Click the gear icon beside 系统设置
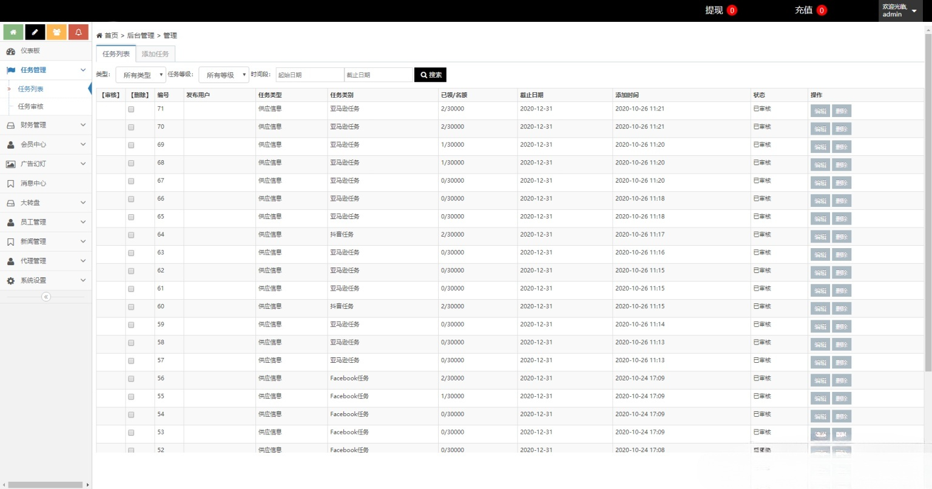The image size is (932, 489). [x=10, y=281]
